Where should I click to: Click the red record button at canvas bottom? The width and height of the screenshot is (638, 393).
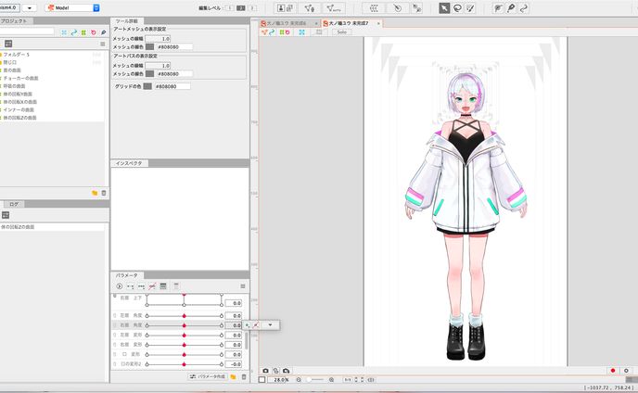613,371
